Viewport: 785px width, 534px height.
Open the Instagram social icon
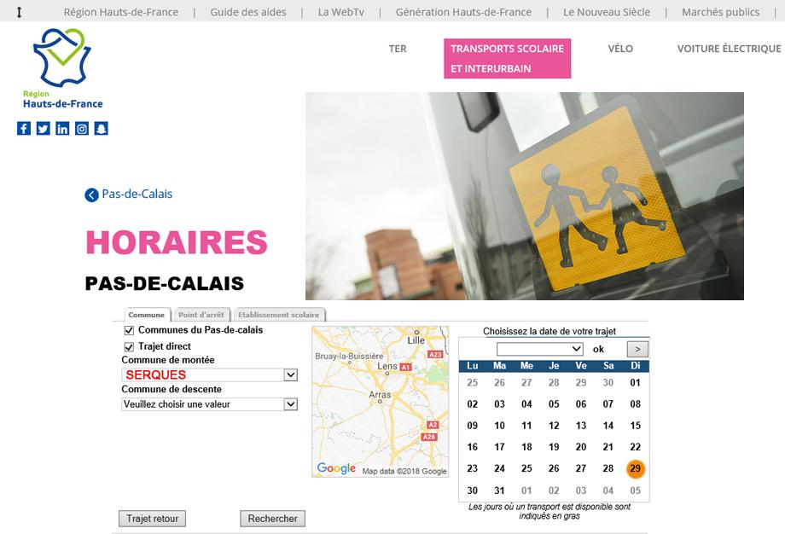coord(82,129)
